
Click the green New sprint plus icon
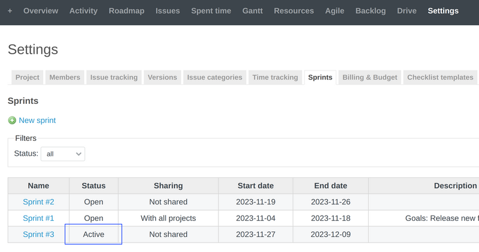[x=12, y=121]
